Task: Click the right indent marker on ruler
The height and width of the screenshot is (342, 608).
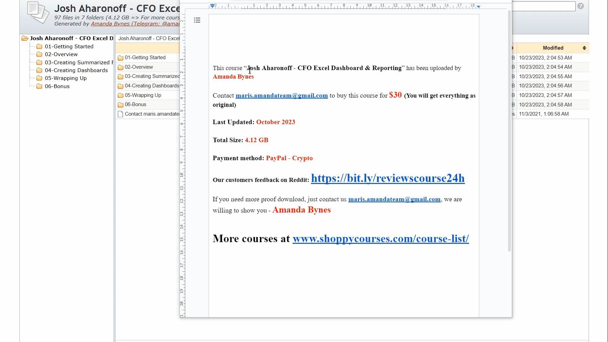Action: (479, 6)
